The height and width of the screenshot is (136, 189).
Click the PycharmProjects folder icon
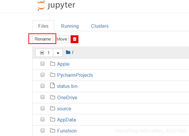[x=52, y=75]
